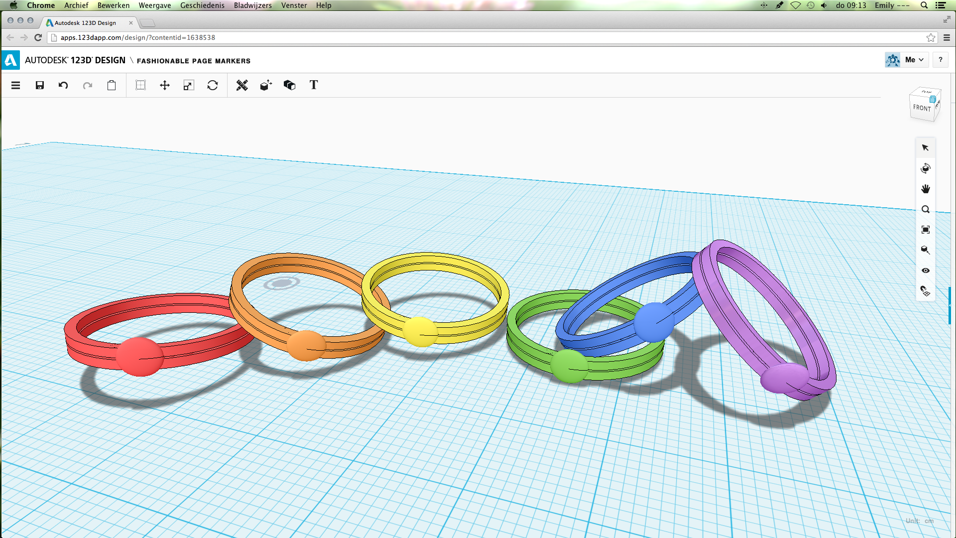Viewport: 956px width, 538px height.
Task: Click the Unit: cm label in the corner
Action: click(920, 521)
